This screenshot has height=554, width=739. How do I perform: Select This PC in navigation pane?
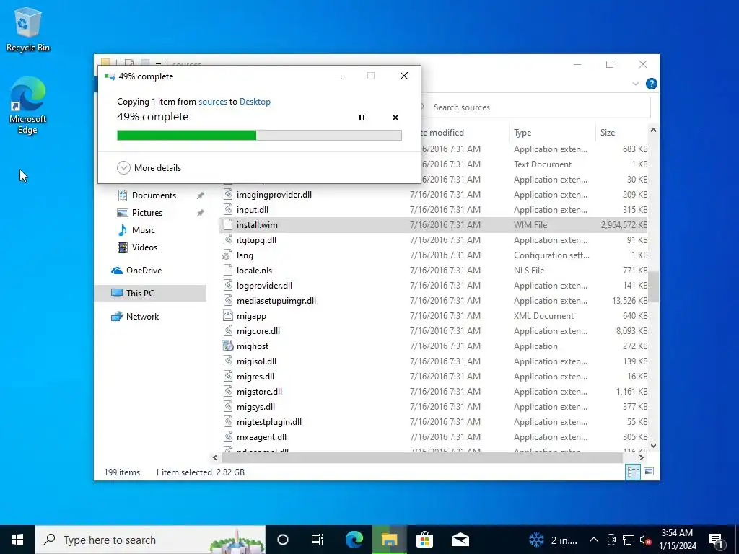(x=150, y=293)
